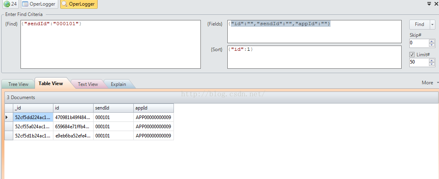Click the globe icon on tab 24
Viewport: 439px width, 179px height.
click(x=7, y=4)
